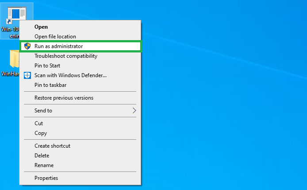
Task: Select Scan with Windows Defender
Action: click(80, 75)
